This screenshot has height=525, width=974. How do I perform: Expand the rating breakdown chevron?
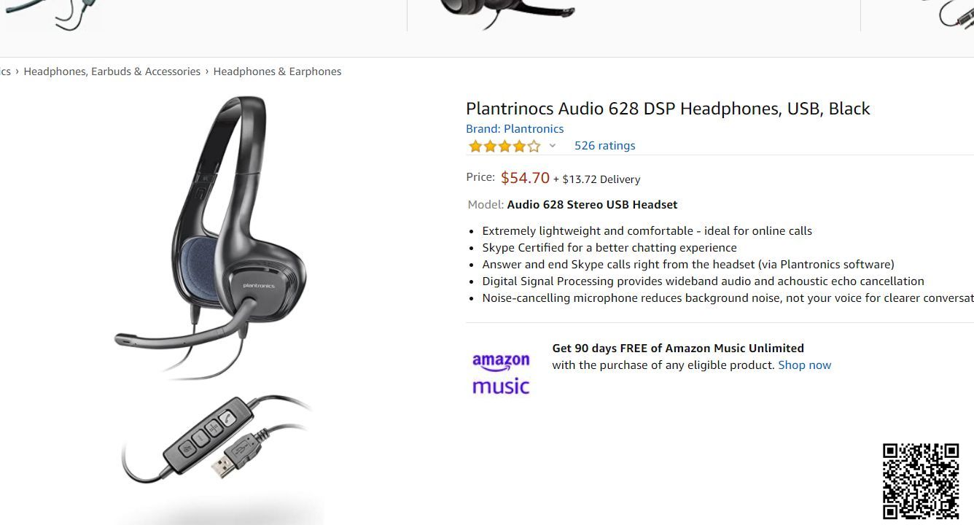point(553,146)
